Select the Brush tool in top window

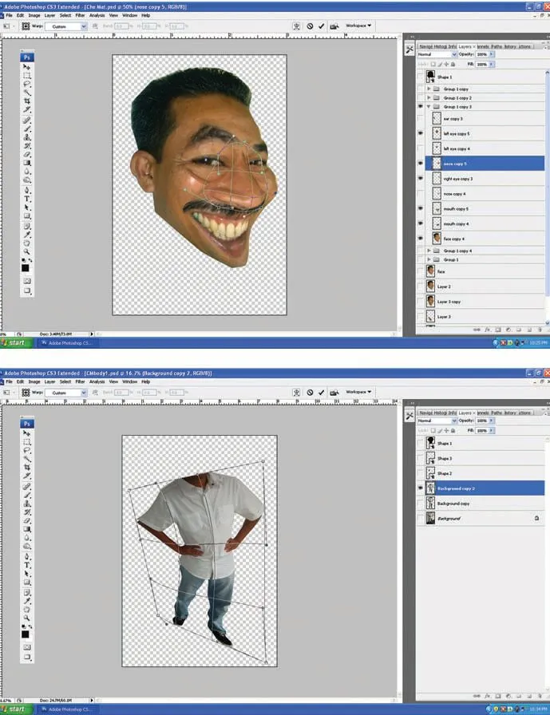point(27,128)
